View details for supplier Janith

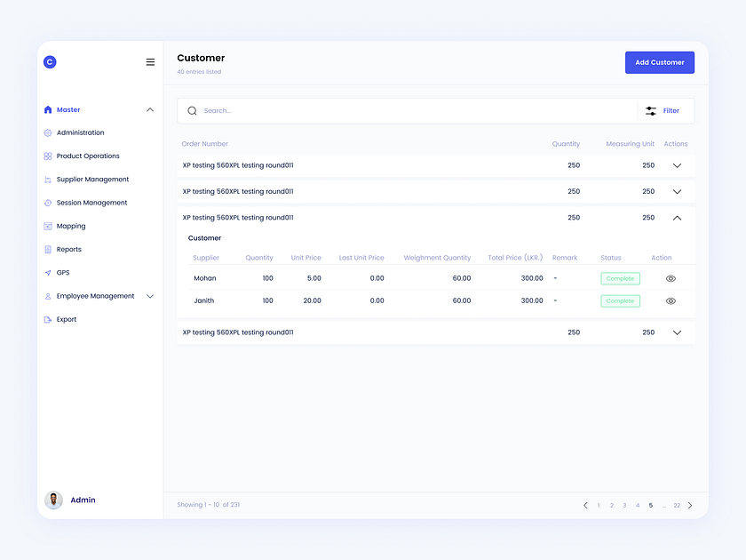[x=671, y=301]
